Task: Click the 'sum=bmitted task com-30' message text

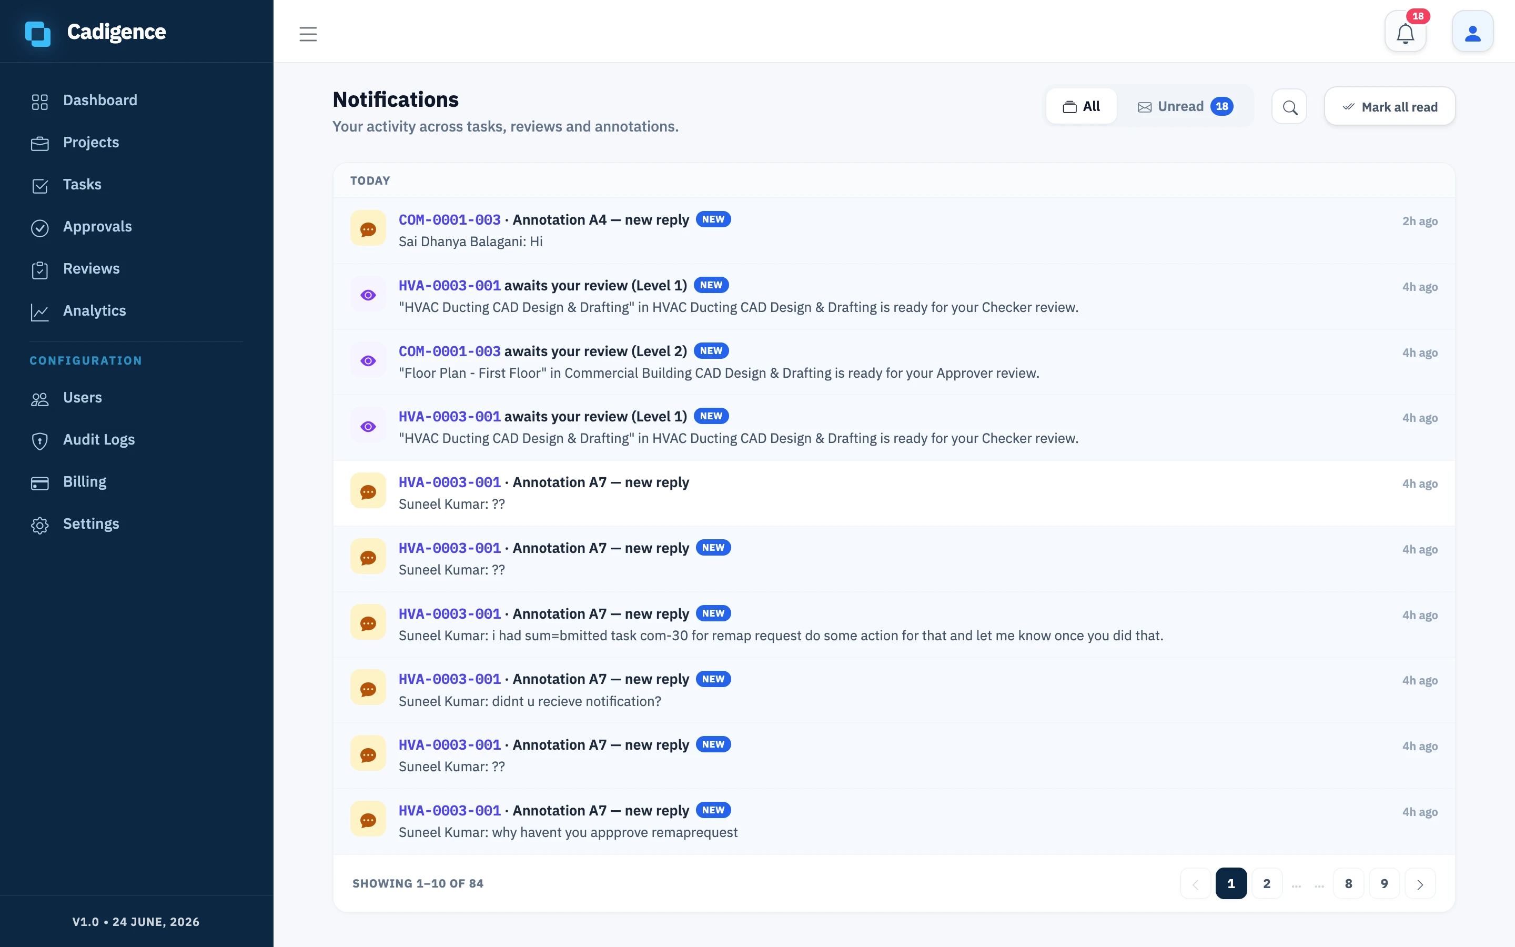Action: [781, 636]
